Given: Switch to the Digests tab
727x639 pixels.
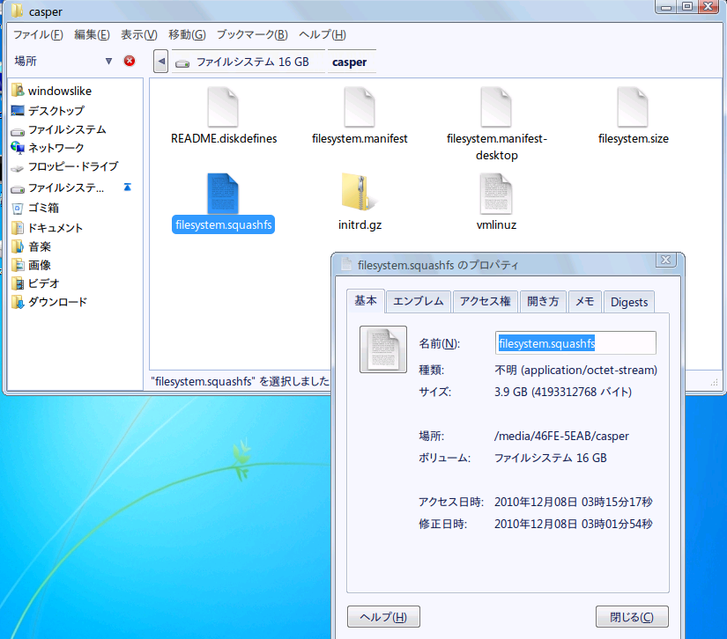Looking at the screenshot, I should pos(628,302).
